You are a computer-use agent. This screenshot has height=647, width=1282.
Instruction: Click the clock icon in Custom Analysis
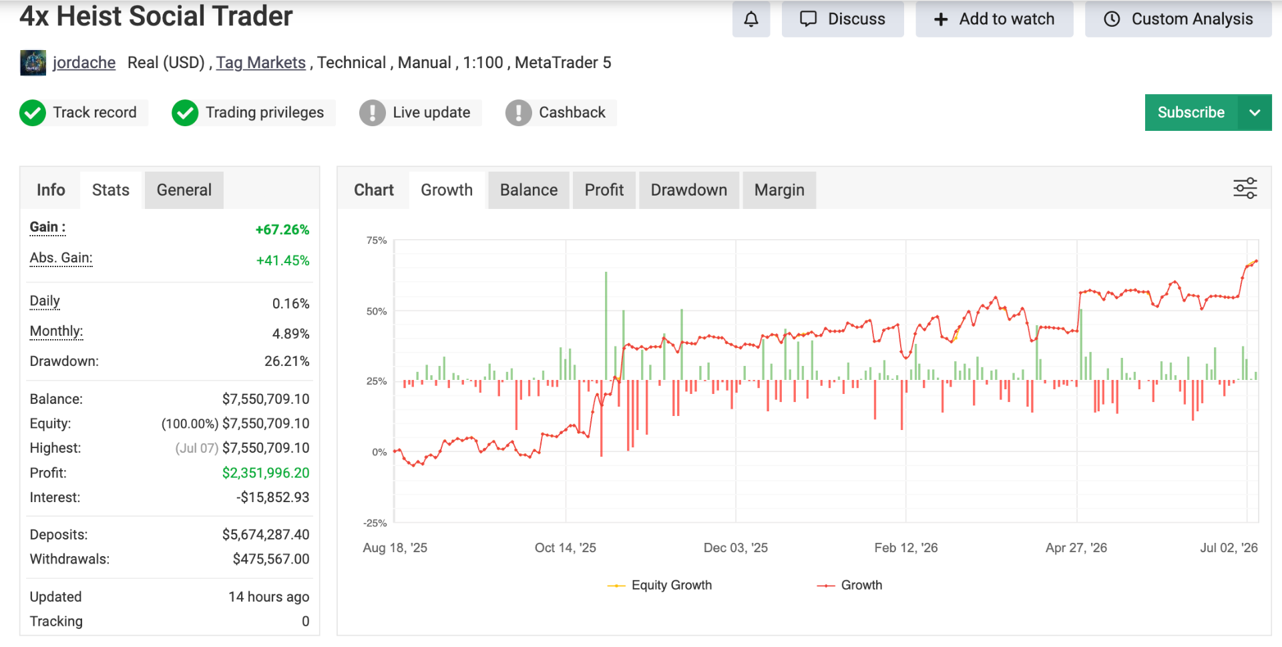[x=1112, y=19]
